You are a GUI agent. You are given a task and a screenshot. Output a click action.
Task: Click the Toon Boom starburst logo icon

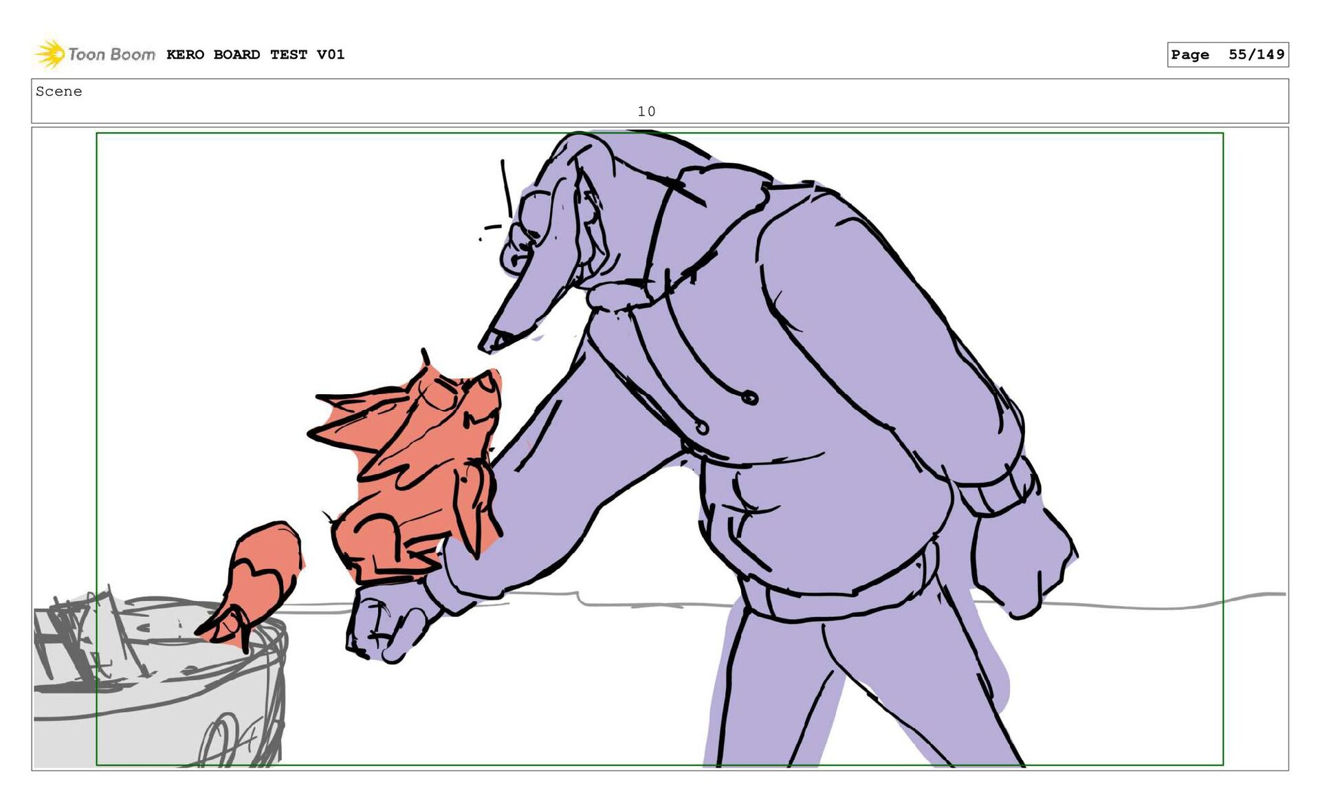(x=49, y=54)
